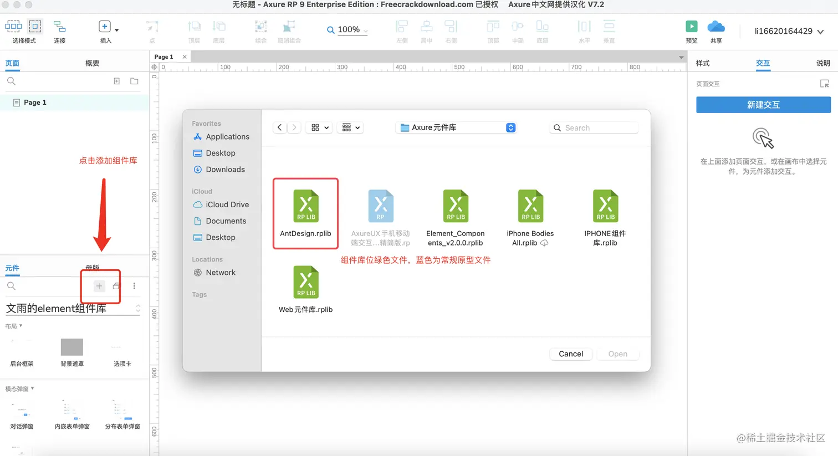The height and width of the screenshot is (456, 838).
Task: Switch to the 概要 outline tab
Action: pyautogui.click(x=93, y=63)
